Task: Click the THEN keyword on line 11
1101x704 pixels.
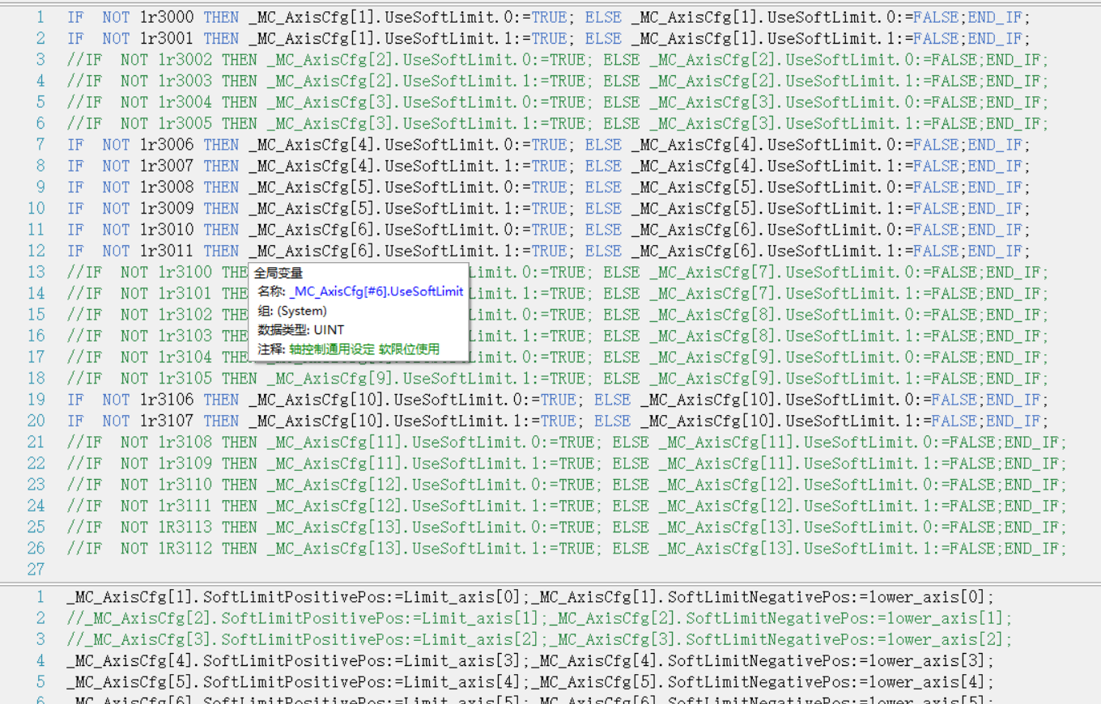Action: pyautogui.click(x=221, y=230)
